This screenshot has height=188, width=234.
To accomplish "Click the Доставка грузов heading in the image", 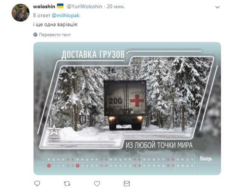I will click(93, 54).
